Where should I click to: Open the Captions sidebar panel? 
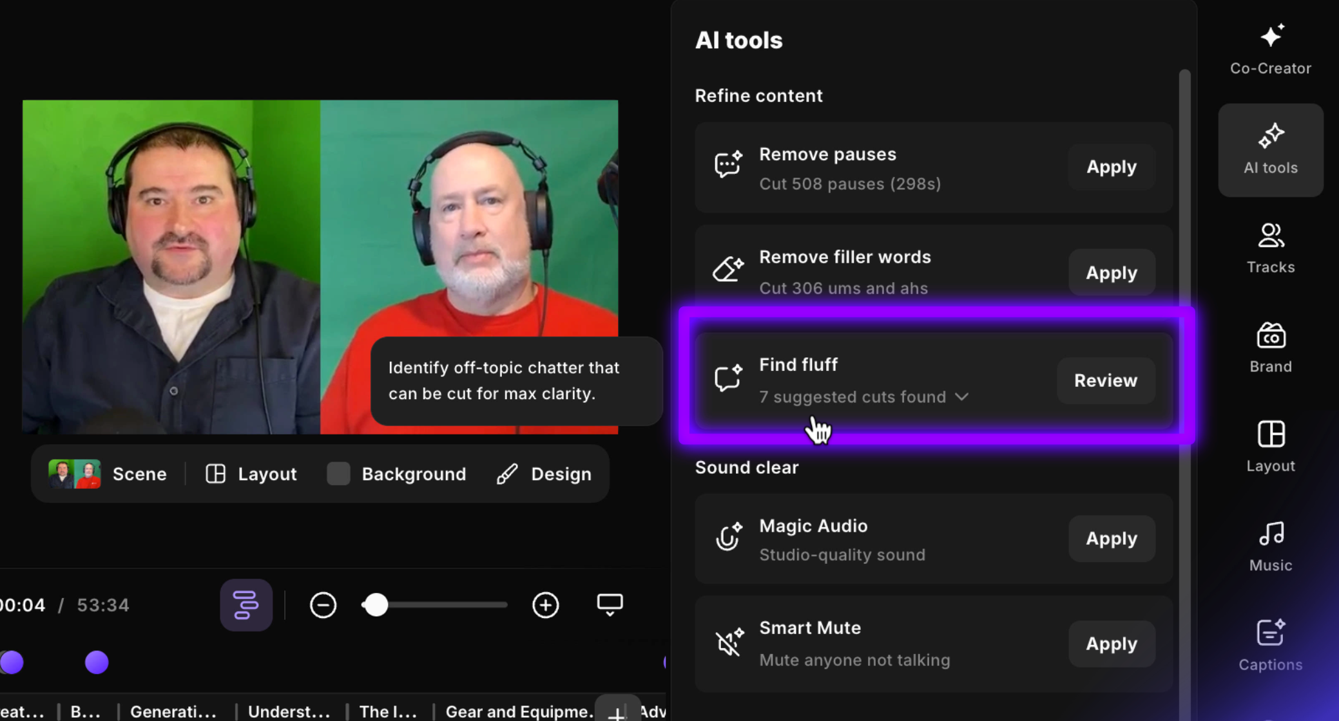[x=1270, y=646]
